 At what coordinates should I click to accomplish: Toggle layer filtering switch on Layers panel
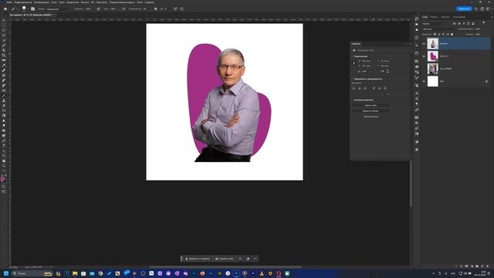[483, 22]
